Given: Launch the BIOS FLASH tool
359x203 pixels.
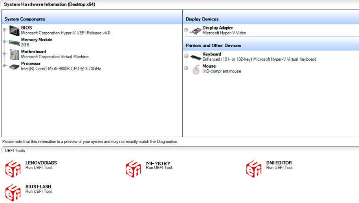Looking at the screenshot, I should click(38, 187).
